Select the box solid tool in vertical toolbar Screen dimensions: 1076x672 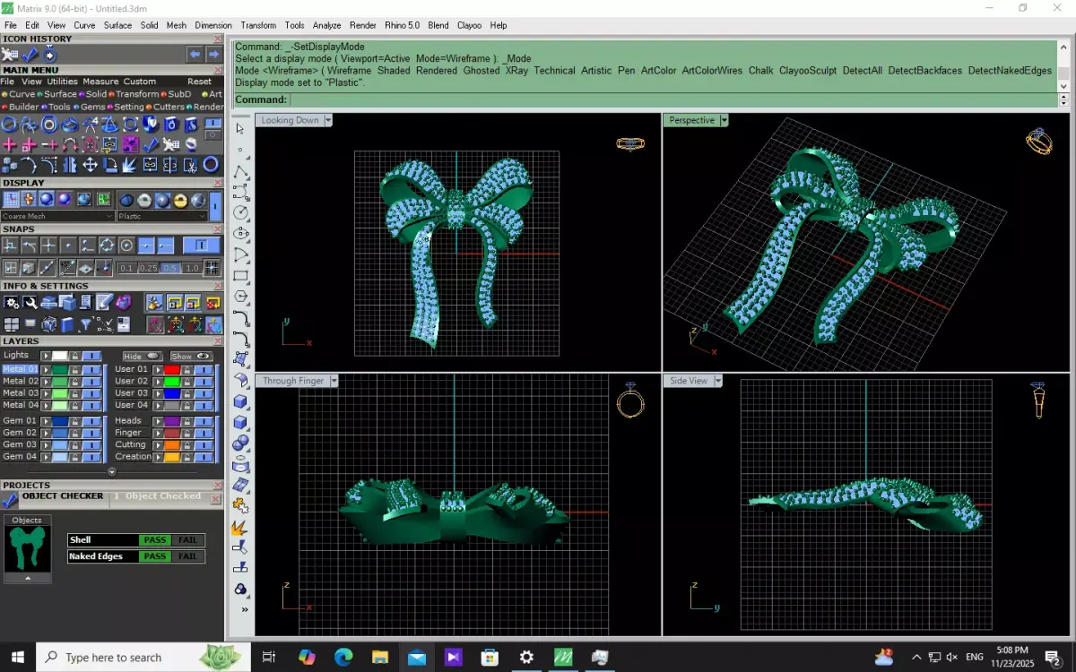point(240,401)
